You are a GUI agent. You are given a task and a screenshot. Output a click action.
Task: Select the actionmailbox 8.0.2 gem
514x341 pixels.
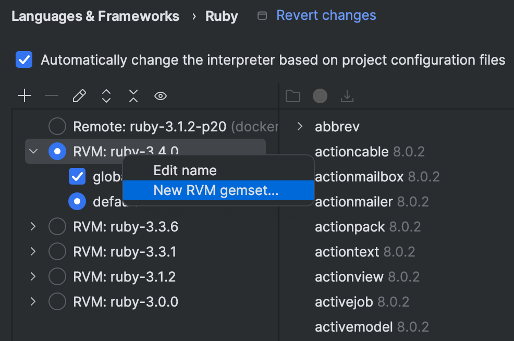(x=377, y=177)
